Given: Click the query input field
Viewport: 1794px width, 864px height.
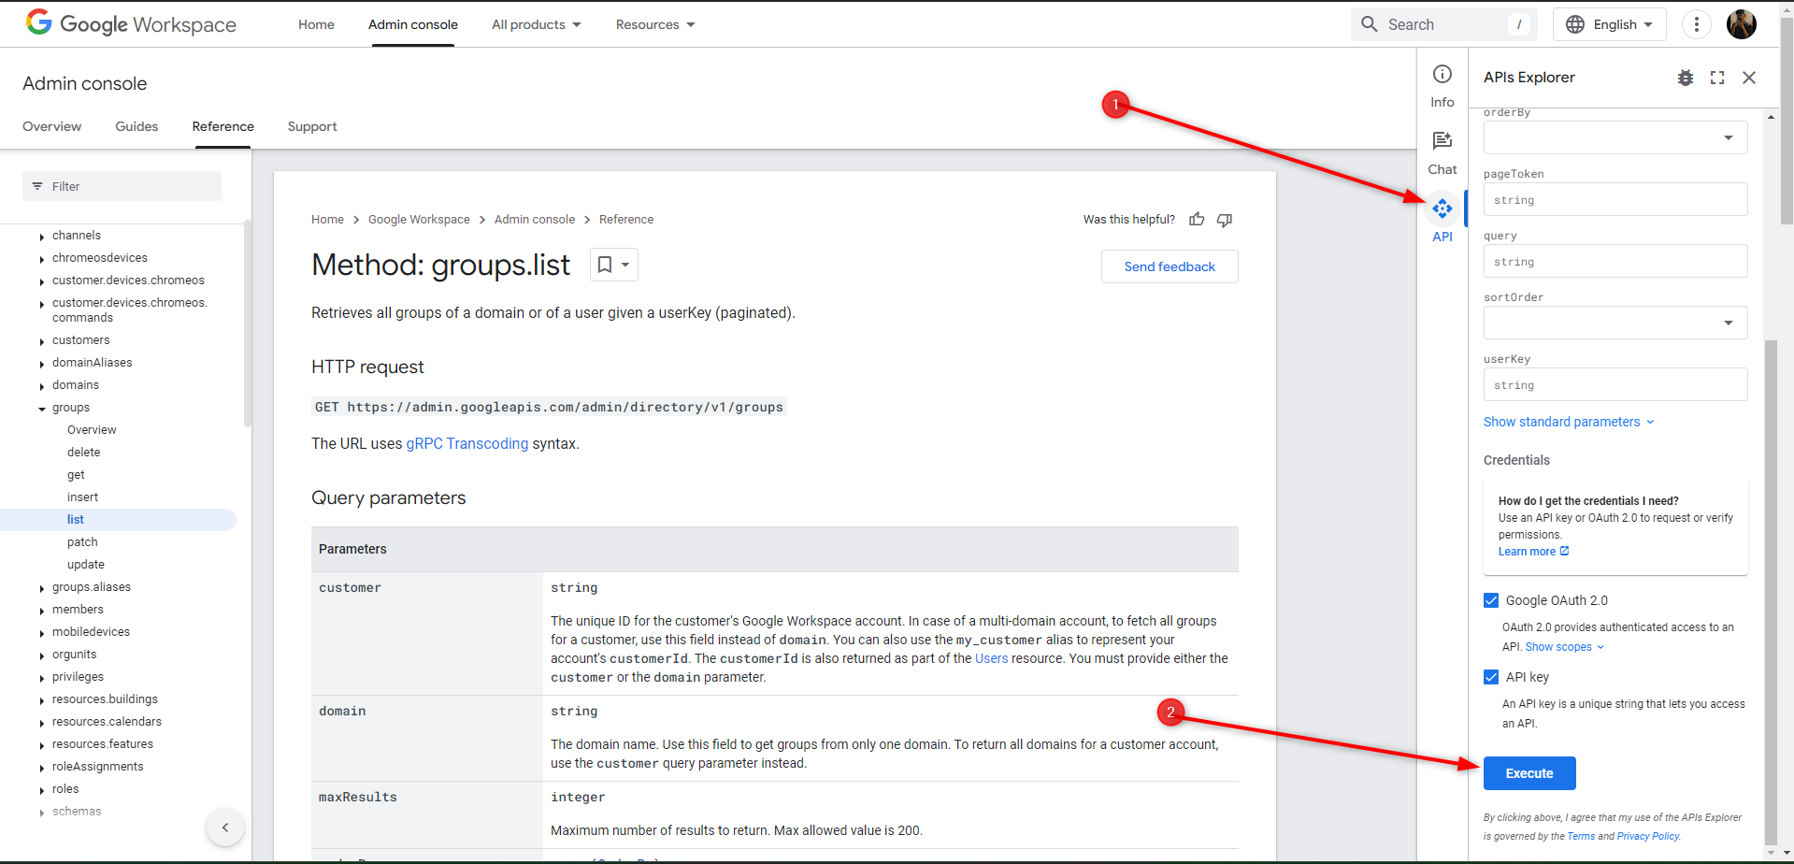Looking at the screenshot, I should (1615, 261).
